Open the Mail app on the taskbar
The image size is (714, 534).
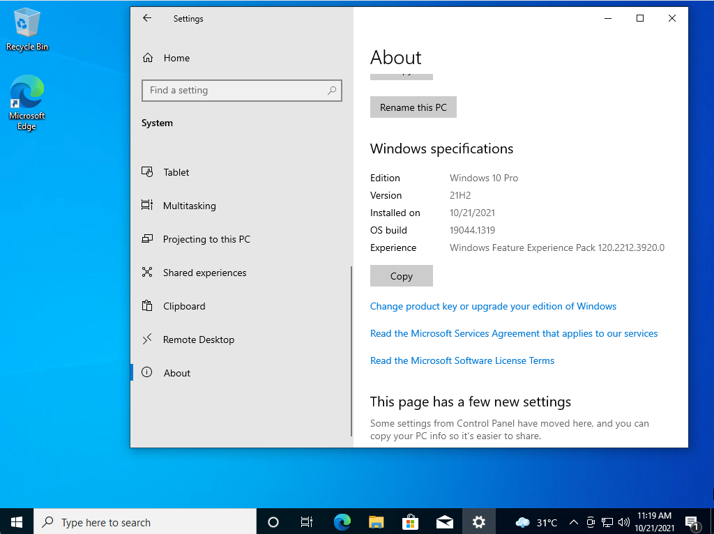click(x=444, y=521)
